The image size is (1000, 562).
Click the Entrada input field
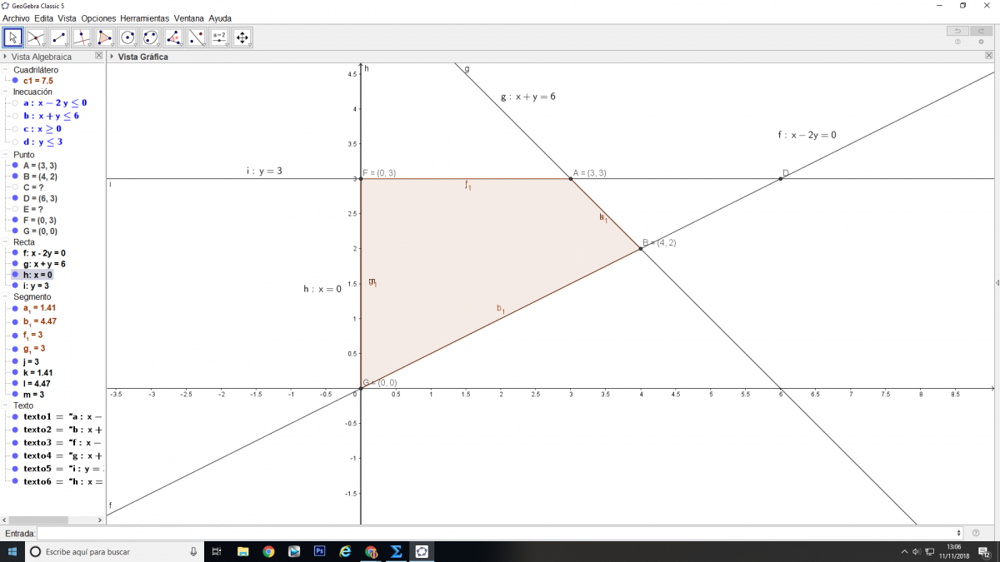(498, 533)
